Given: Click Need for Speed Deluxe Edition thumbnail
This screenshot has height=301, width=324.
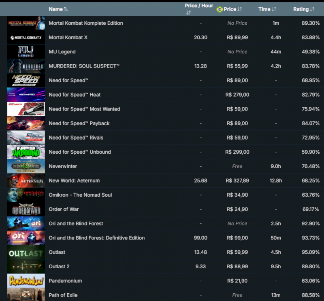Looking at the screenshot, I should click(x=26, y=81).
